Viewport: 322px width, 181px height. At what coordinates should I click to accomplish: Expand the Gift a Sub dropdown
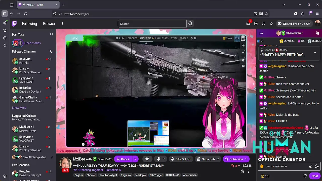coord(218,159)
